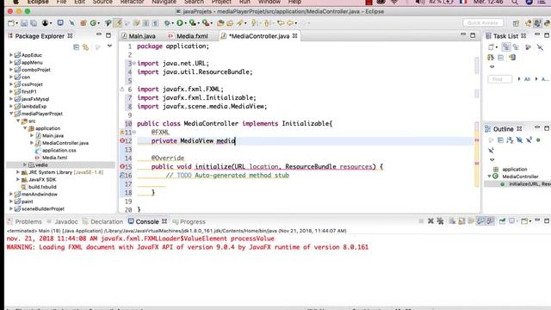Select initialize method in the Outline
The width and height of the screenshot is (551, 310).
[529, 183]
